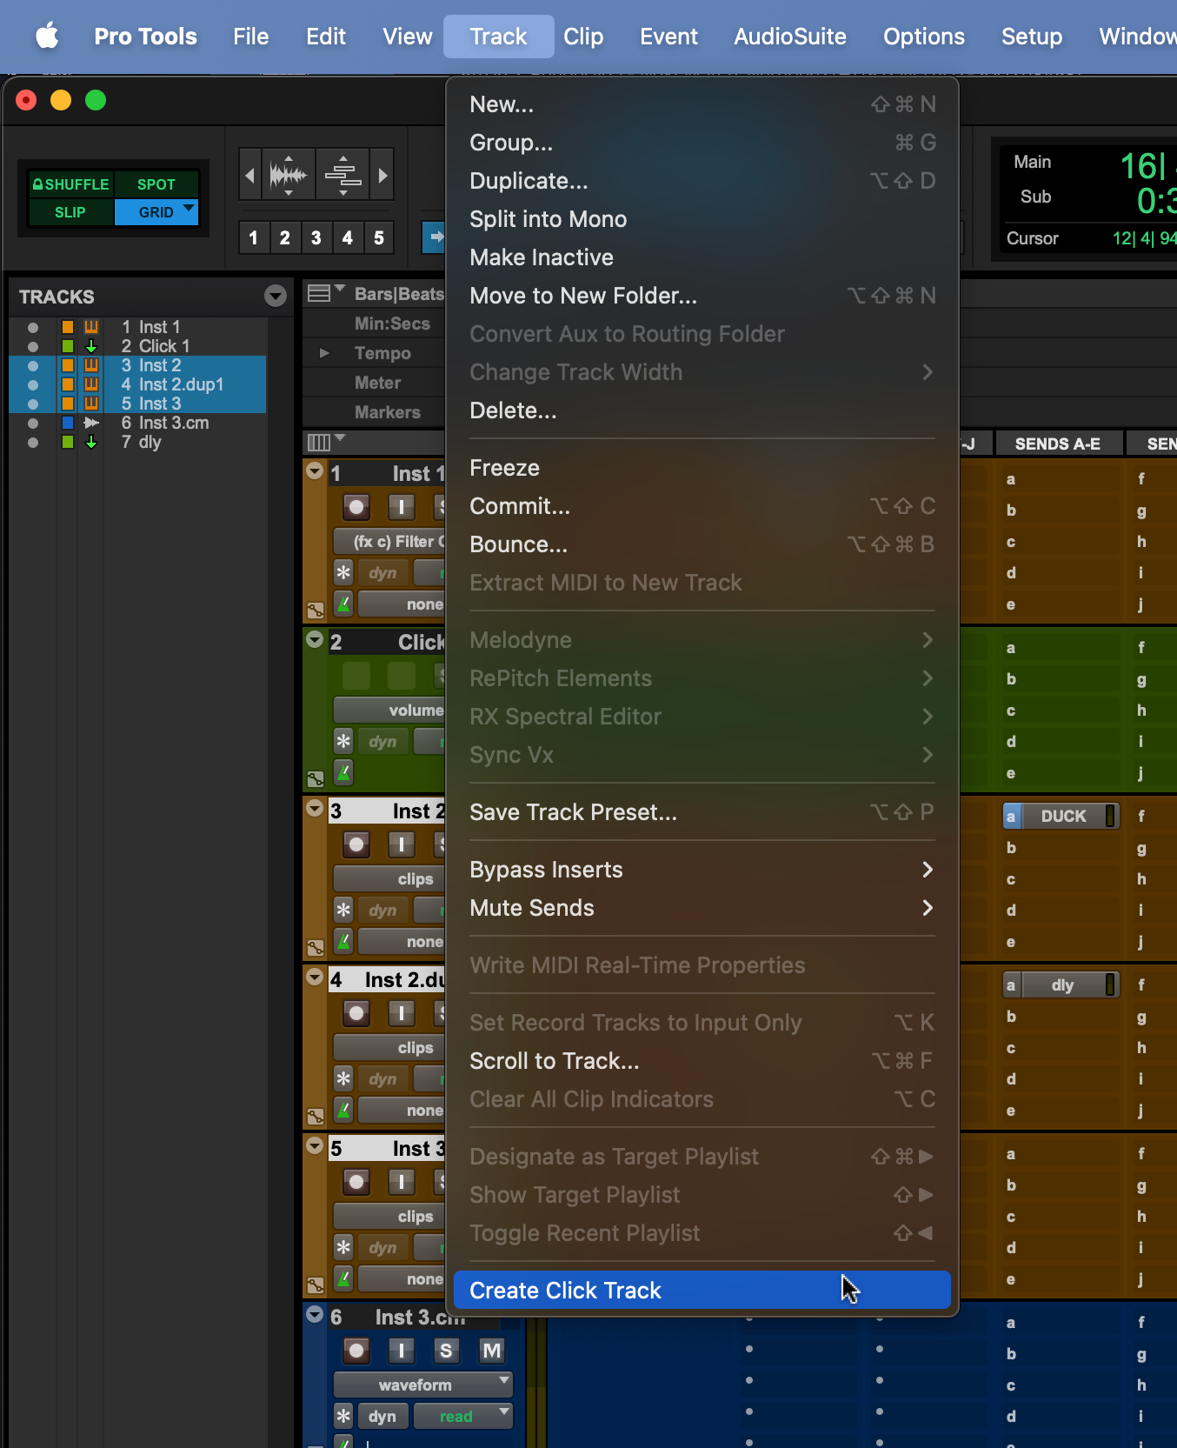The width and height of the screenshot is (1177, 1448).
Task: Click the Inst 1 track freeze snowflake icon
Action: point(343,572)
